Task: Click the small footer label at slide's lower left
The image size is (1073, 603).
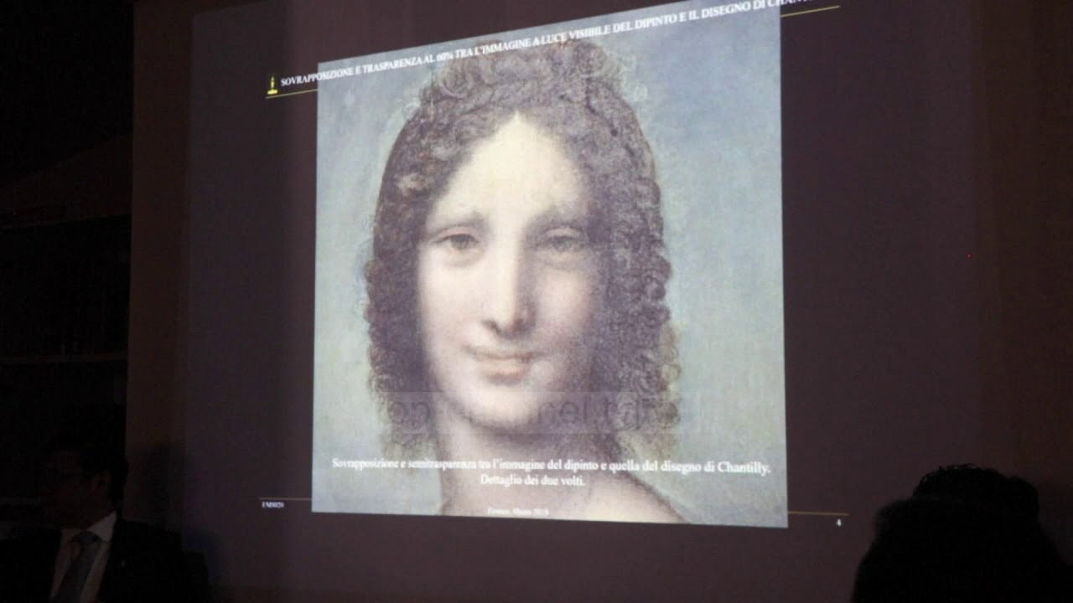Action: (x=272, y=505)
